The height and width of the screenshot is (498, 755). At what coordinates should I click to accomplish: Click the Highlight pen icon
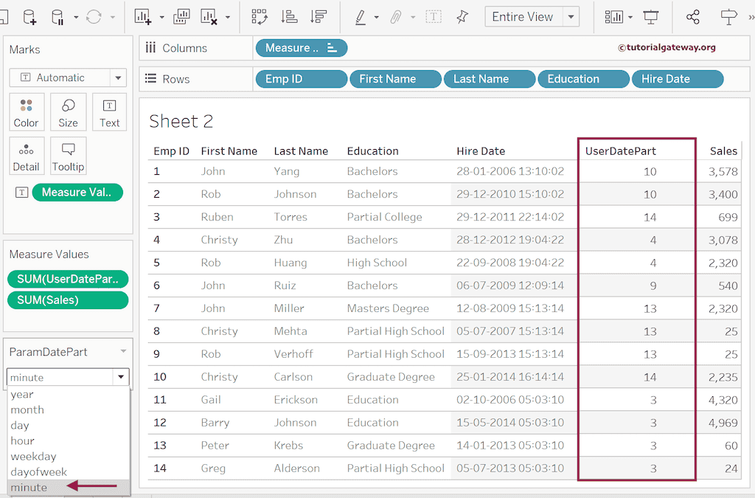[361, 17]
